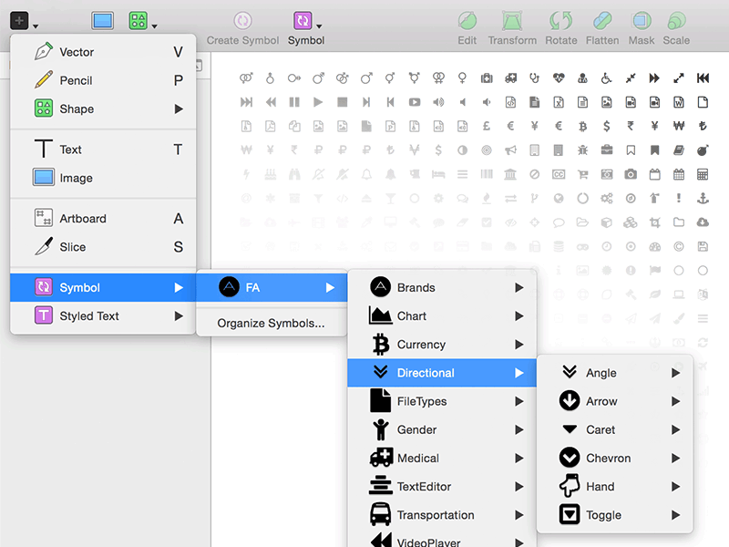
Task: Click the Organize Symbols option
Action: 271,323
